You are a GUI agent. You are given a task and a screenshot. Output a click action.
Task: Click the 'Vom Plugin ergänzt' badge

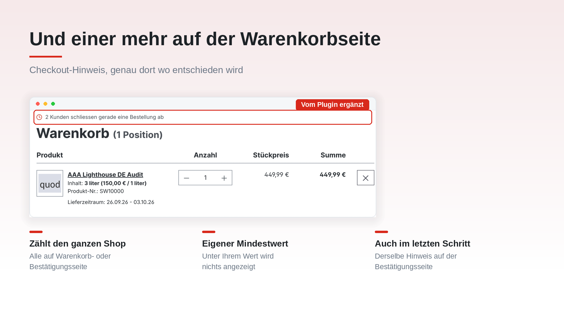click(x=332, y=105)
